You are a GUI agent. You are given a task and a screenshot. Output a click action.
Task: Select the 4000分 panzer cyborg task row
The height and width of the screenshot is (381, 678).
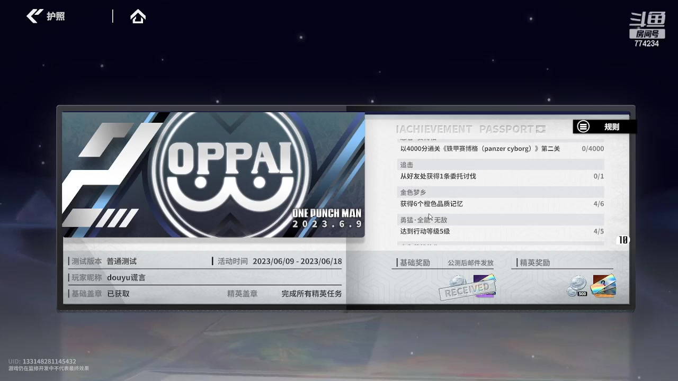(502, 149)
